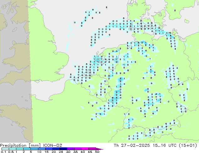
Task: Click the '20' legend value
Action: 54,152
